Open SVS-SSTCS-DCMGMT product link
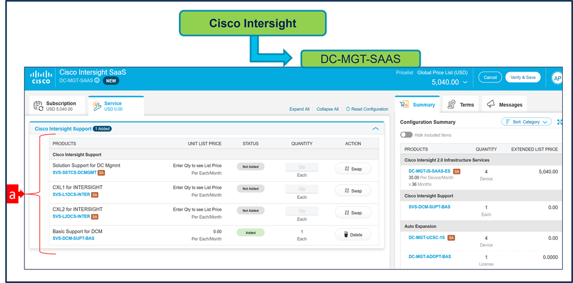Image resolution: width=573 pixels, height=283 pixels. pyautogui.click(x=74, y=173)
